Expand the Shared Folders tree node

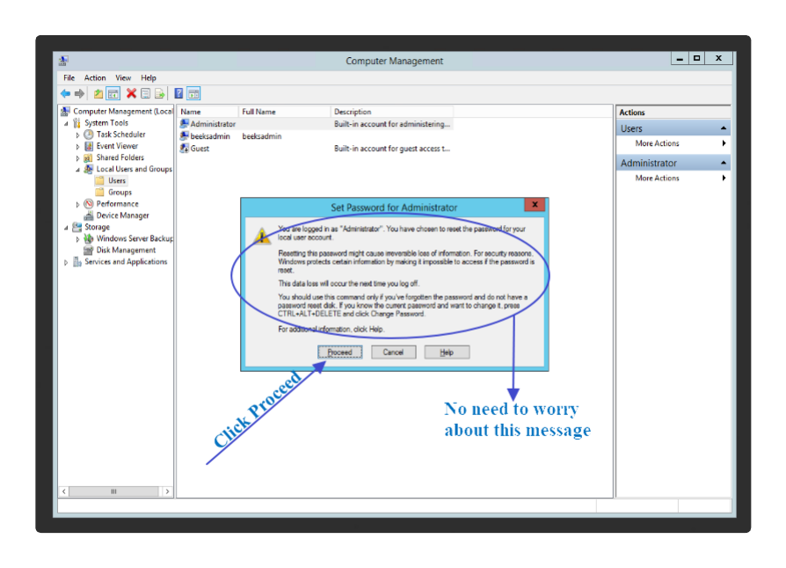tap(77, 158)
